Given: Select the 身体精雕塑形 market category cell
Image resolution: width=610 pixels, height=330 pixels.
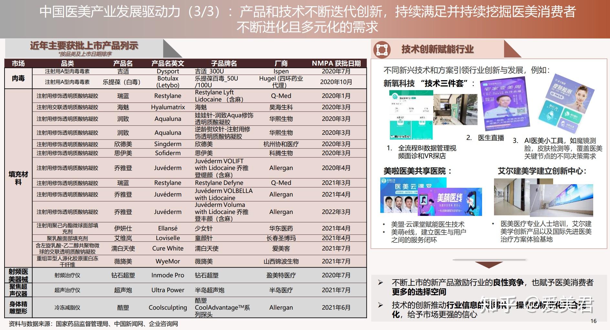Looking at the screenshot, I should [18, 307].
